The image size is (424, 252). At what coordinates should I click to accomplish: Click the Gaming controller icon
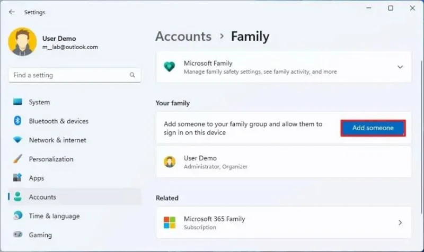point(17,235)
